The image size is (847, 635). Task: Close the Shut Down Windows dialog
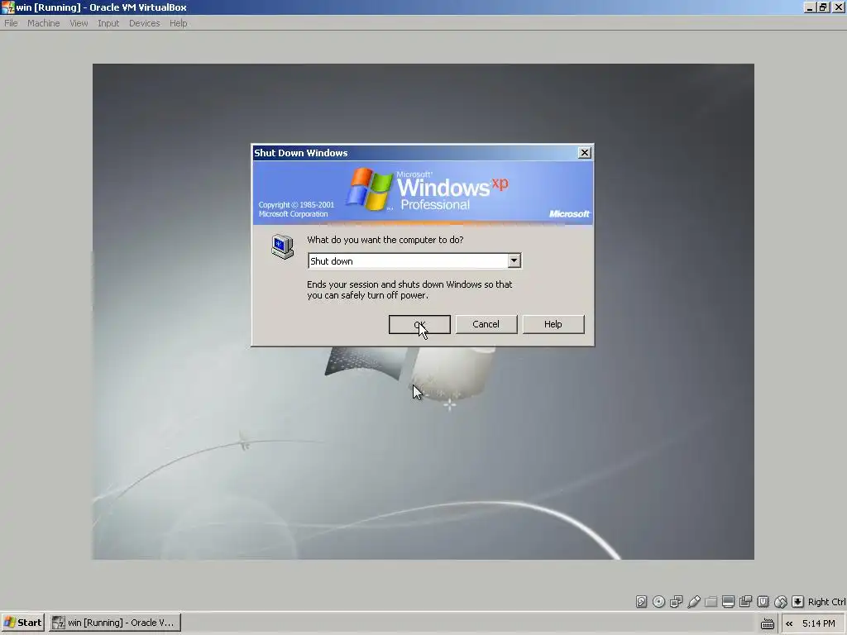[x=584, y=153]
